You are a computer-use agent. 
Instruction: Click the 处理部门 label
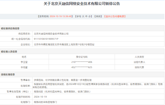point(26,102)
